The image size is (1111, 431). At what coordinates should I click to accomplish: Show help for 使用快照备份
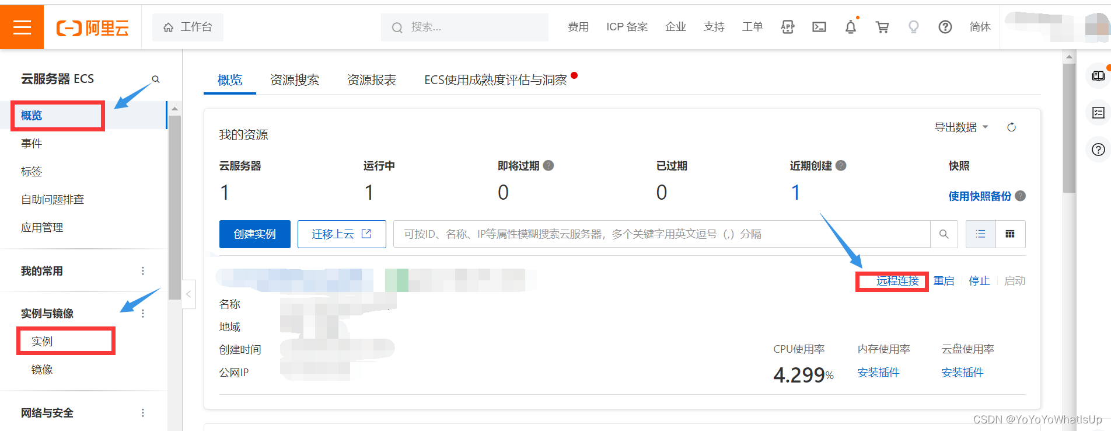[1020, 196]
